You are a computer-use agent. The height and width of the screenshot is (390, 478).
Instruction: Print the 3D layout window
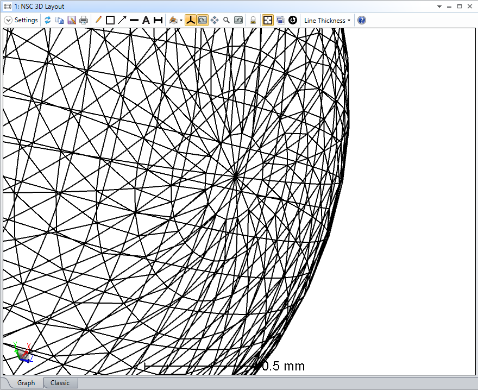pos(84,20)
